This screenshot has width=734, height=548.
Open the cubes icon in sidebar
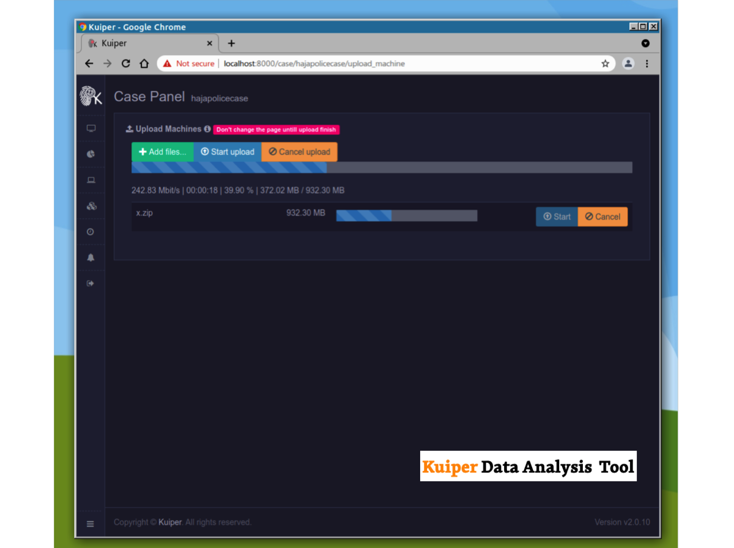[x=91, y=206]
